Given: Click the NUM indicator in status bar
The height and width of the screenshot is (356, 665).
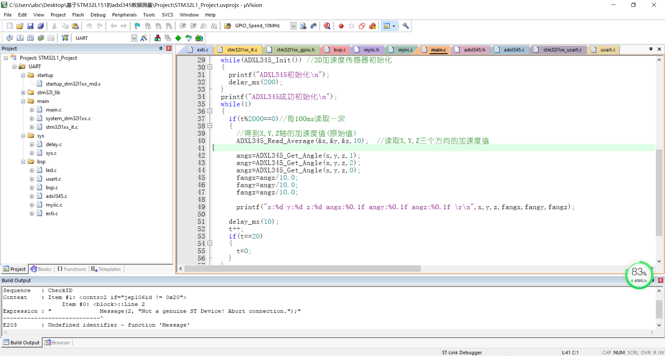Looking at the screenshot, I should (619, 353).
